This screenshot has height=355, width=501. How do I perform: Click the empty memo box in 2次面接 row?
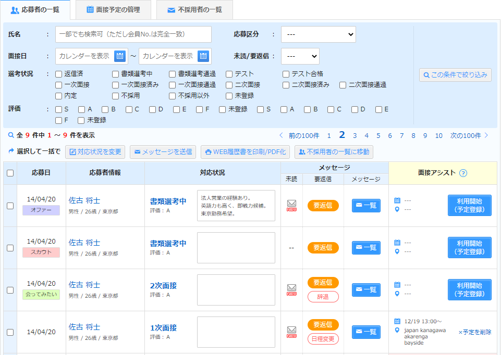[x=236, y=290]
